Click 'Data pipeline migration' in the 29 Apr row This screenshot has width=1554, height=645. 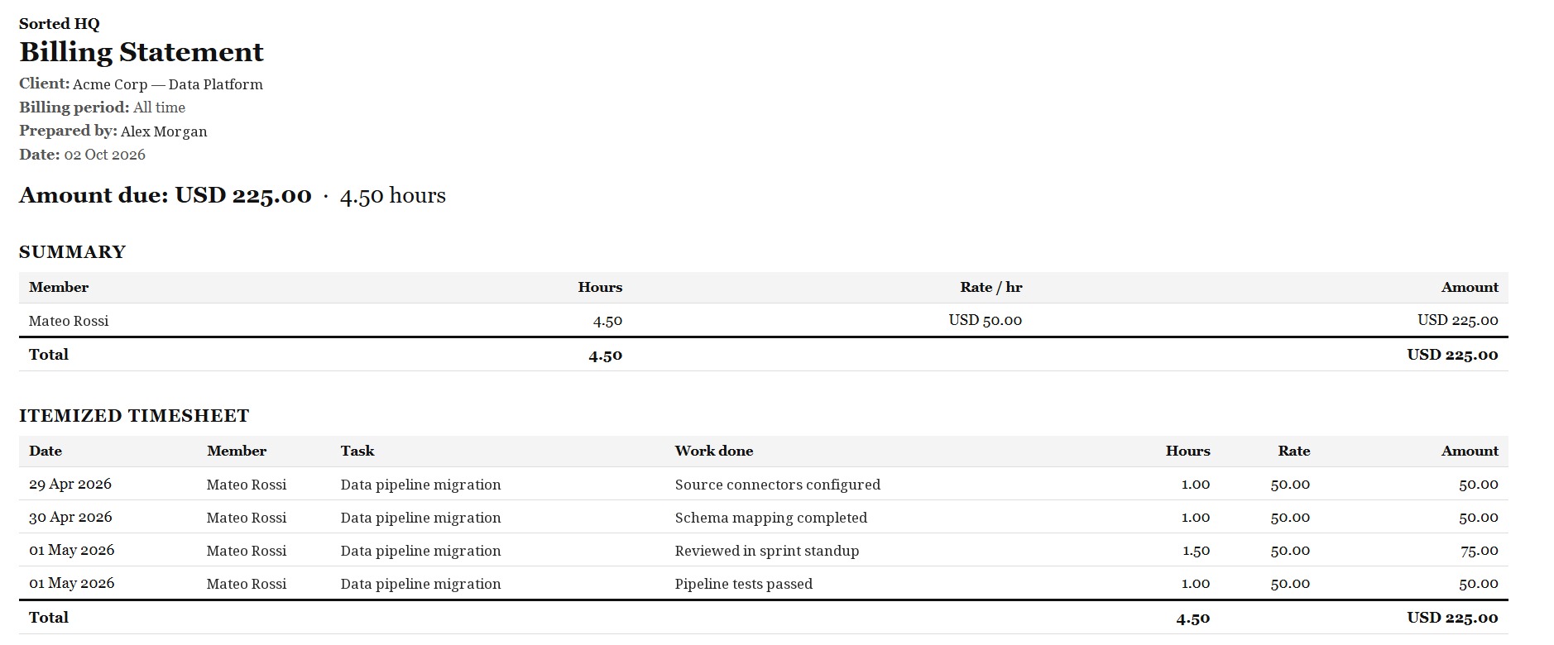(421, 485)
